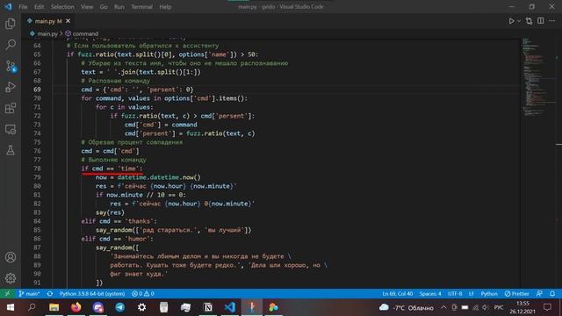The image size is (562, 316).
Task: Open More Actions ellipsis in editor toolbar
Action: click(x=552, y=21)
